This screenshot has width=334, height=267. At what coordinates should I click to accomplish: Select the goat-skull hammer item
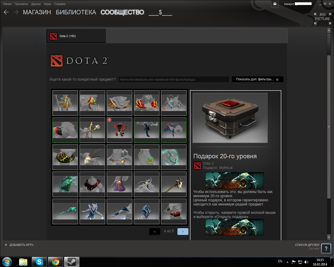pos(174,184)
